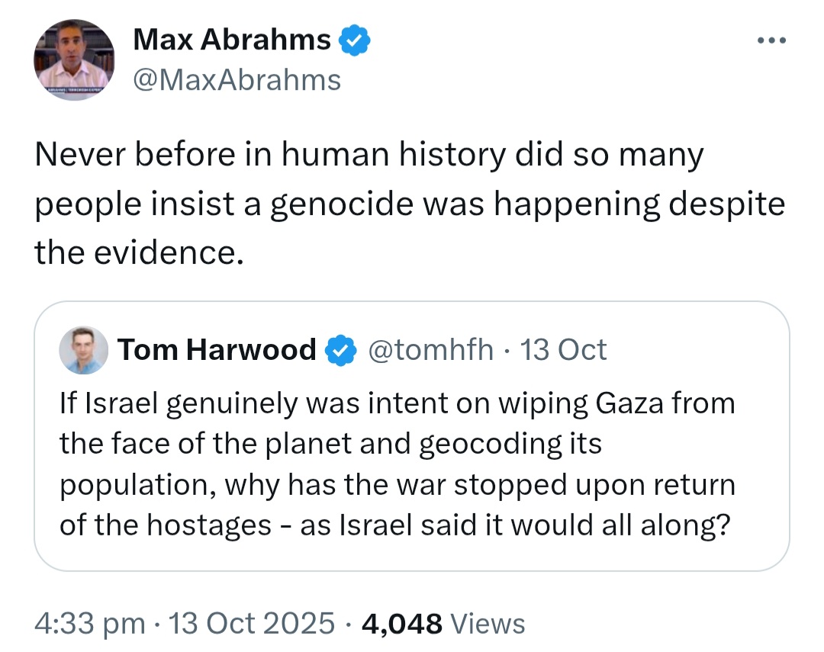Click the 4,048 view count number
Image resolution: width=824 pixels, height=652 pixels.
point(402,624)
